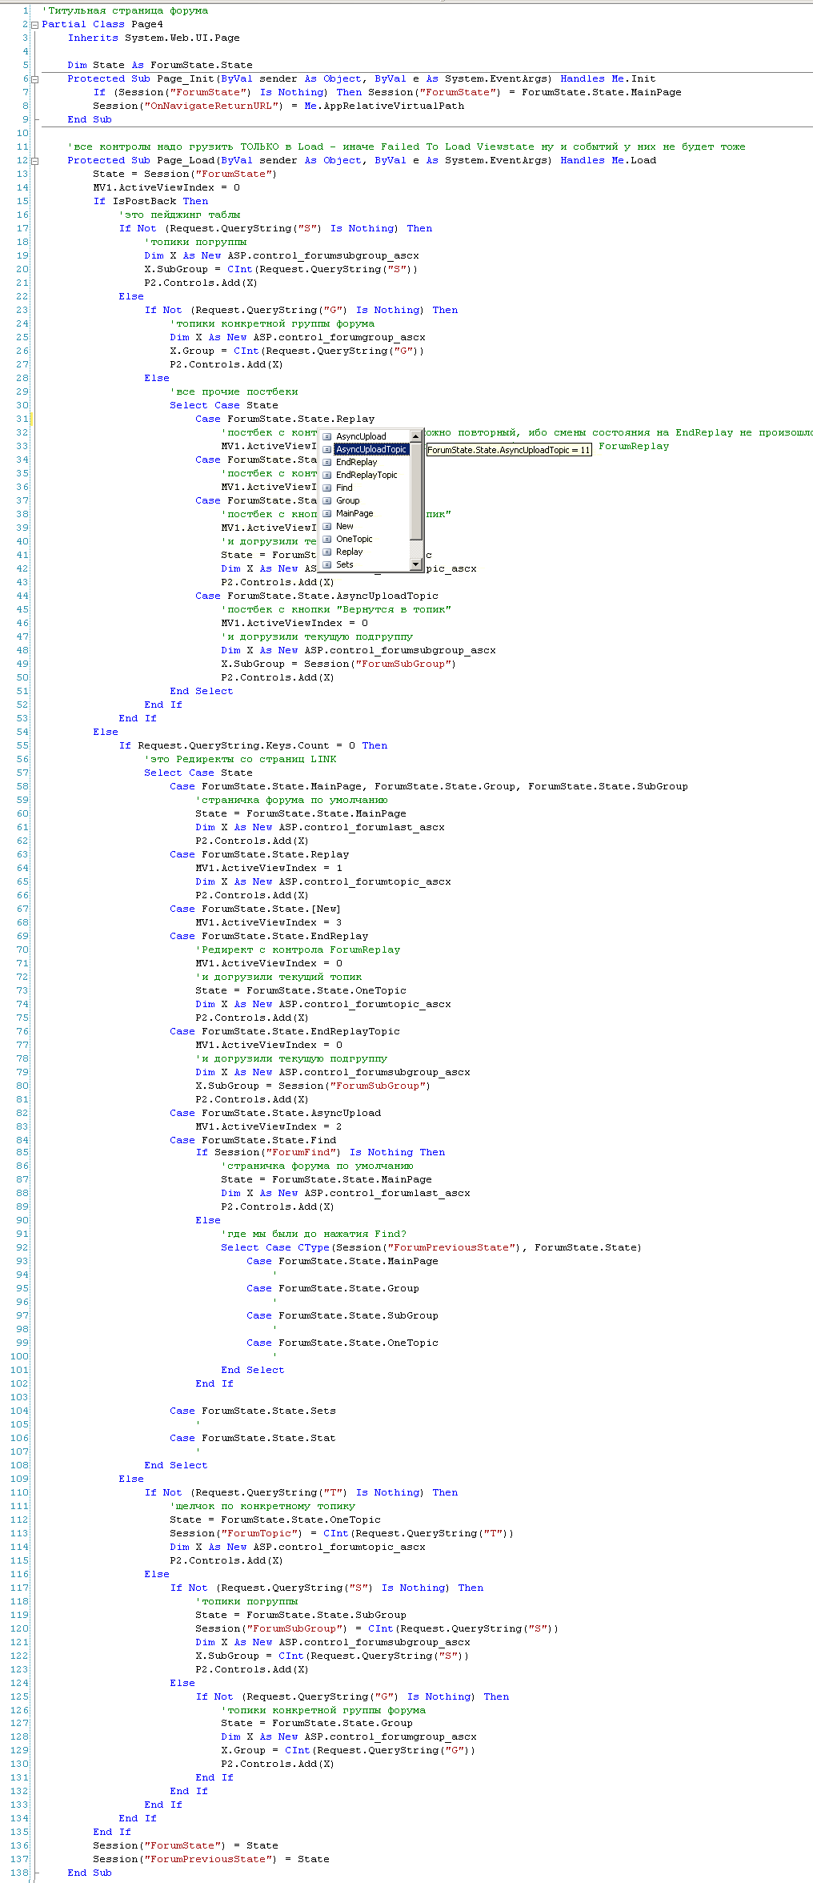
Task: Click 'MV1.ActiveViewIndex = 3' statement
Action: (269, 922)
